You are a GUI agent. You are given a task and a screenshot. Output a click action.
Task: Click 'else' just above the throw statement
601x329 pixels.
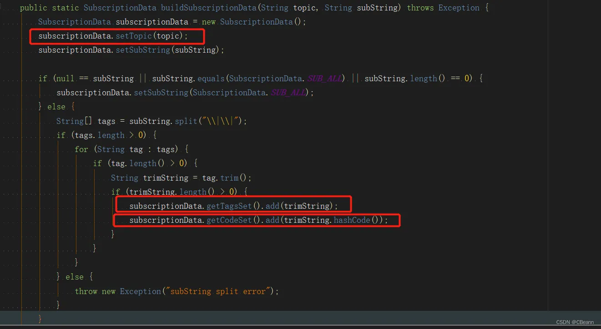75,277
